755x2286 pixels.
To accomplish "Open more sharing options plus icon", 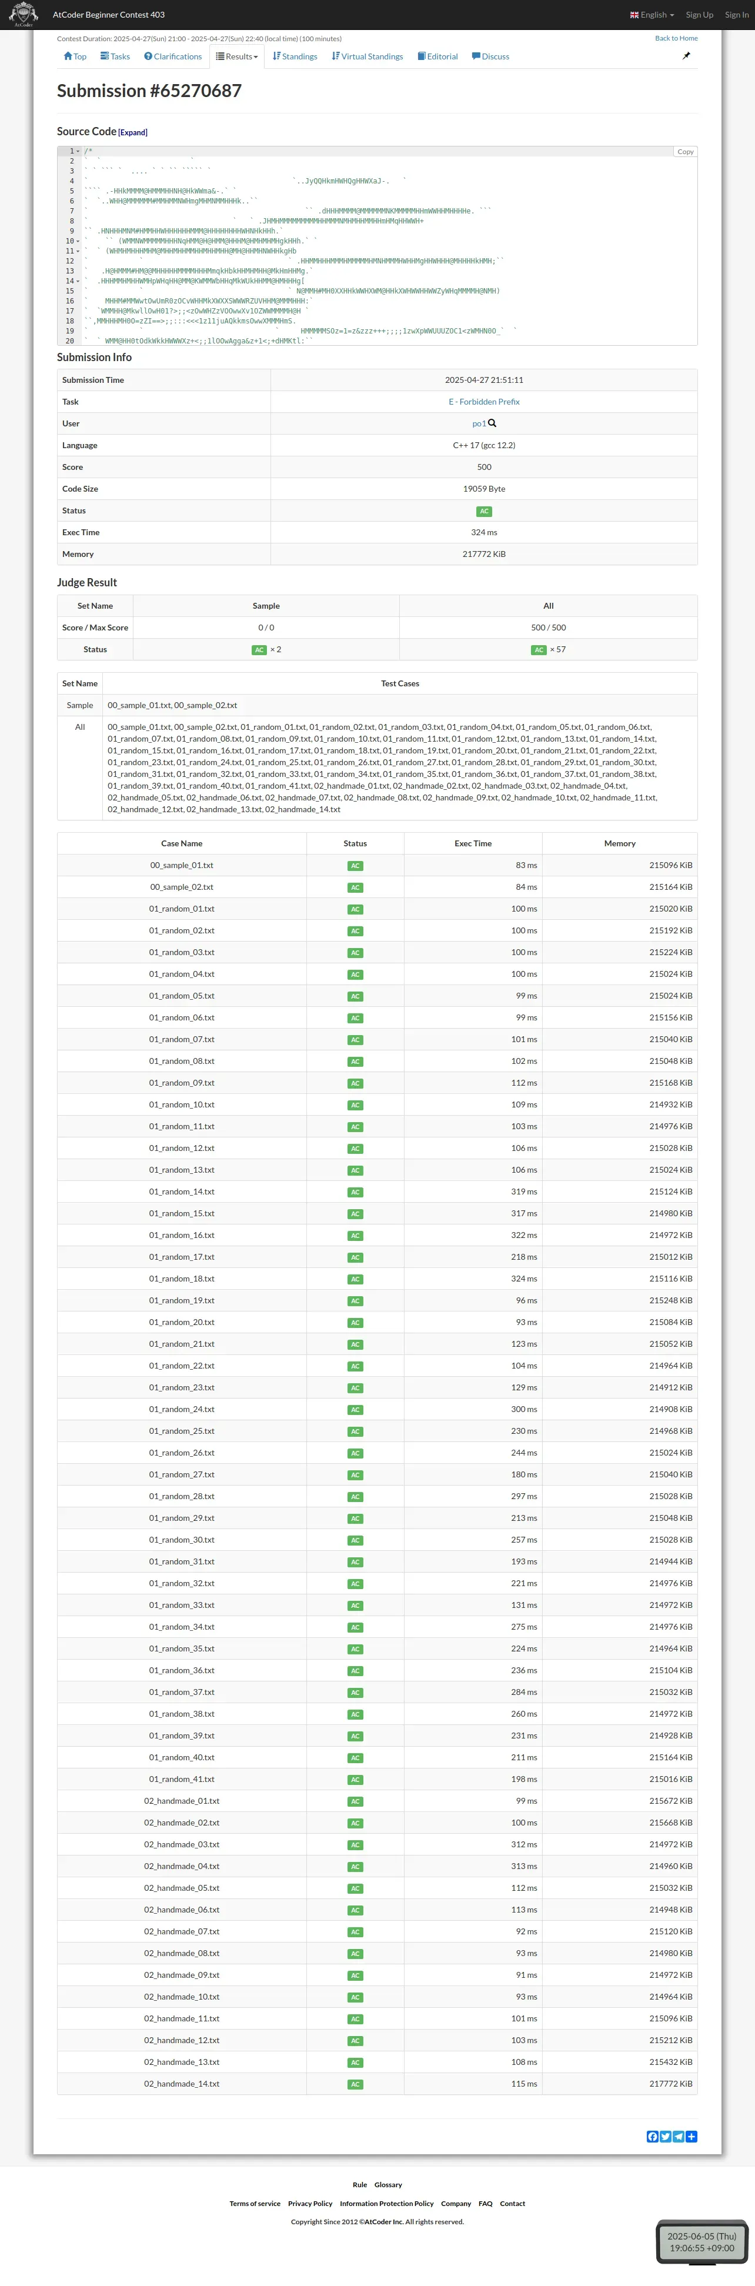I will tap(692, 2136).
